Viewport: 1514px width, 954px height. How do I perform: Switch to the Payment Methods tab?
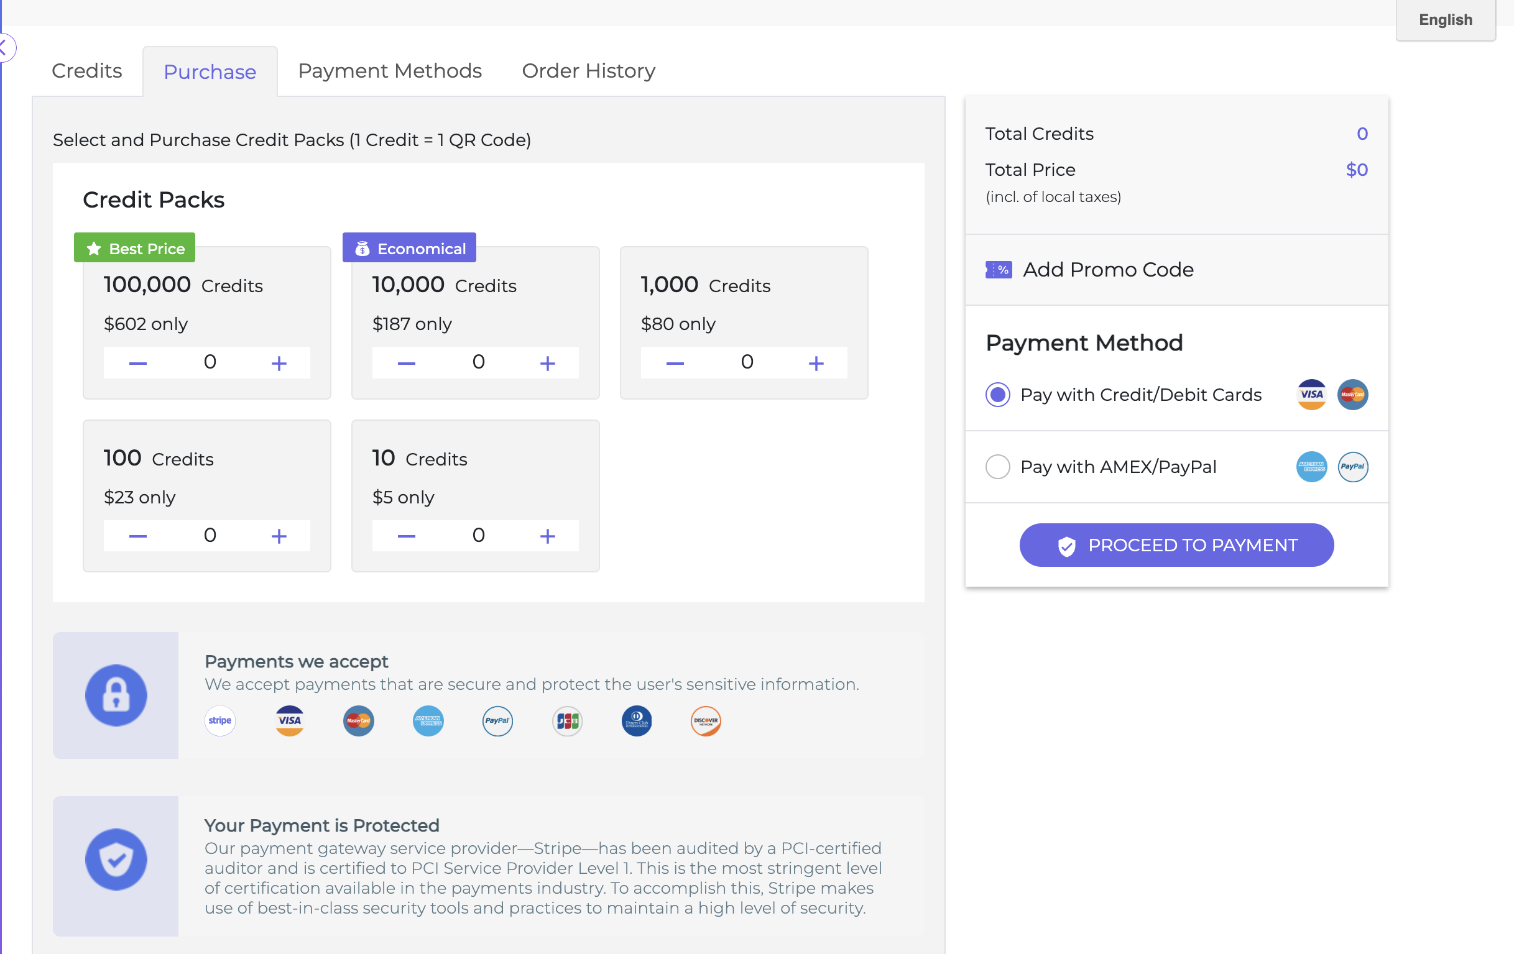pos(390,71)
